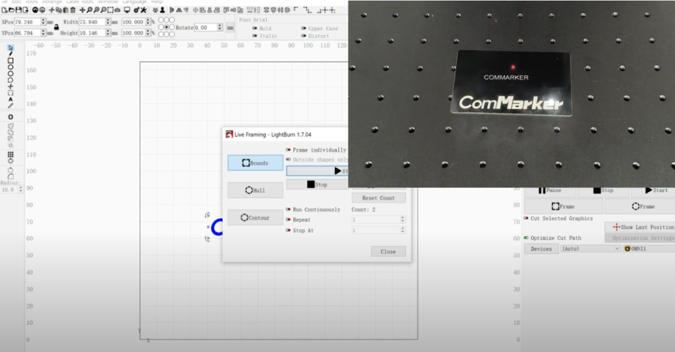Open the Window menu
This screenshot has width=675, height=352.
point(107,2)
